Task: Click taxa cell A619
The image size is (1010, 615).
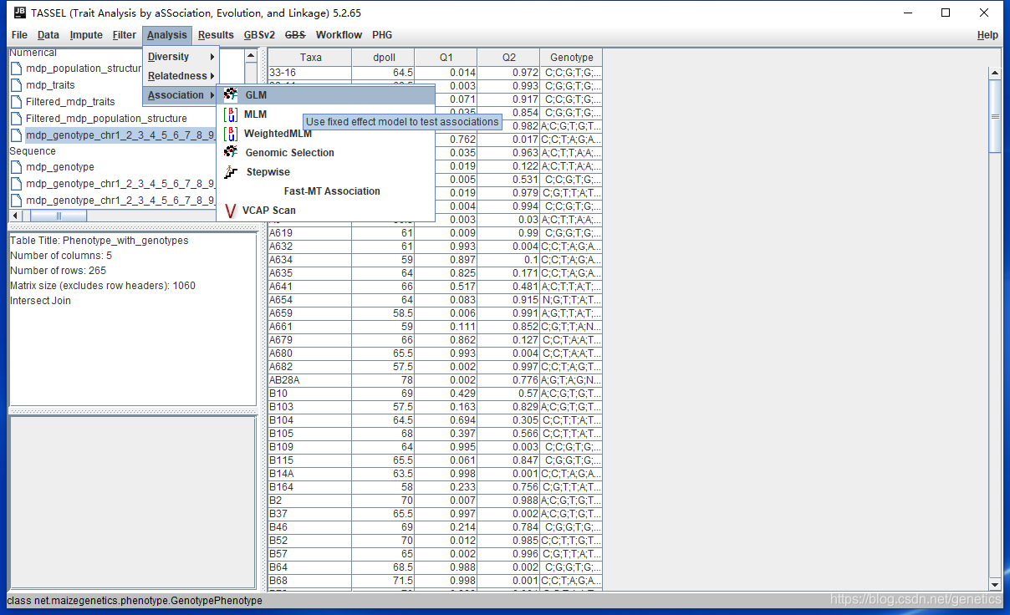Action: pos(310,233)
